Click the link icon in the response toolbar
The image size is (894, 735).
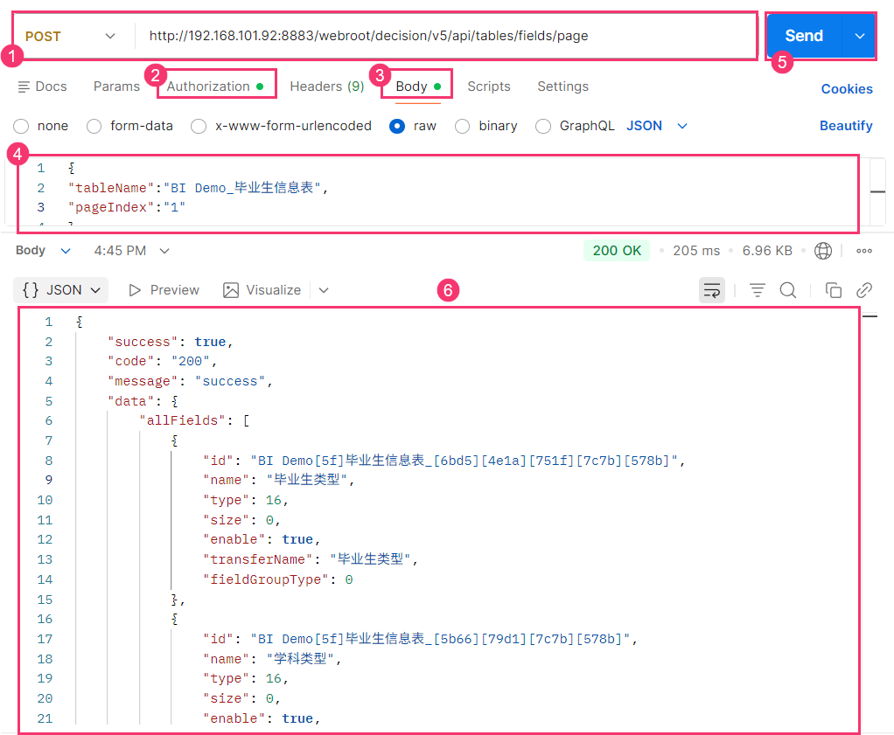click(863, 290)
